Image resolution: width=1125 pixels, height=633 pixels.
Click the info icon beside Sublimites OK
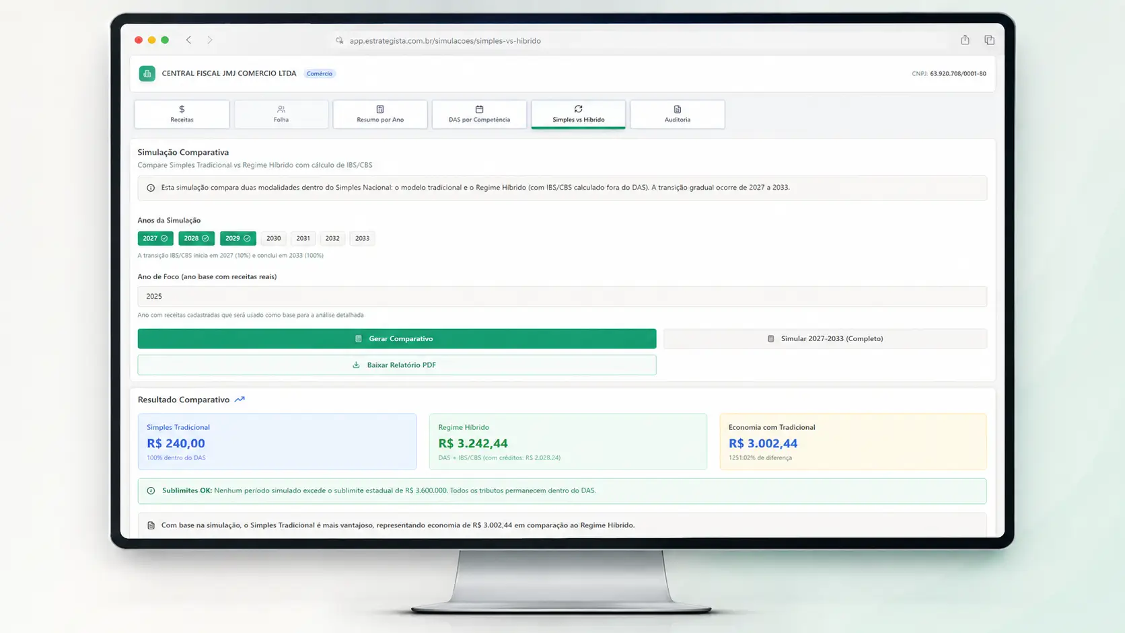151,491
